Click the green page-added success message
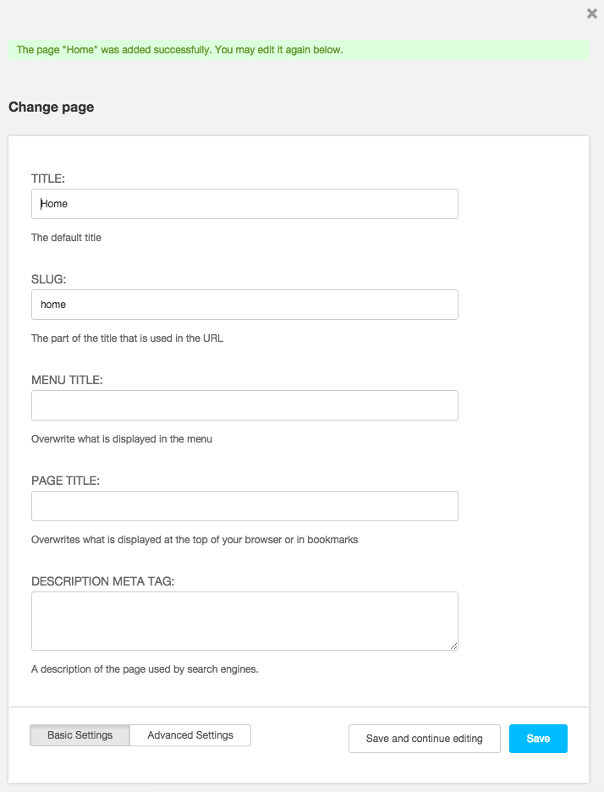 tap(180, 50)
